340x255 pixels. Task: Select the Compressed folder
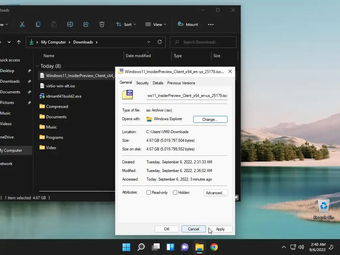[57, 107]
